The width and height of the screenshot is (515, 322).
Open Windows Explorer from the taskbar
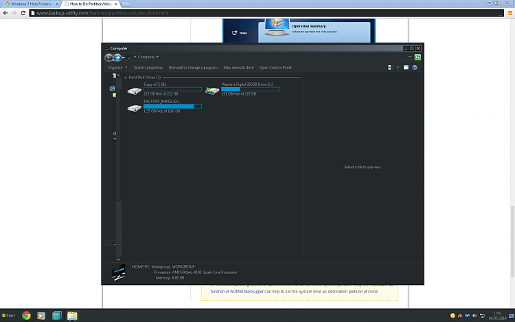(72, 316)
